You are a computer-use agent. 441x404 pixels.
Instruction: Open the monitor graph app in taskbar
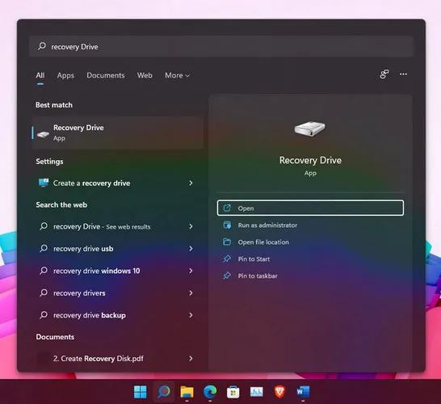[257, 392]
